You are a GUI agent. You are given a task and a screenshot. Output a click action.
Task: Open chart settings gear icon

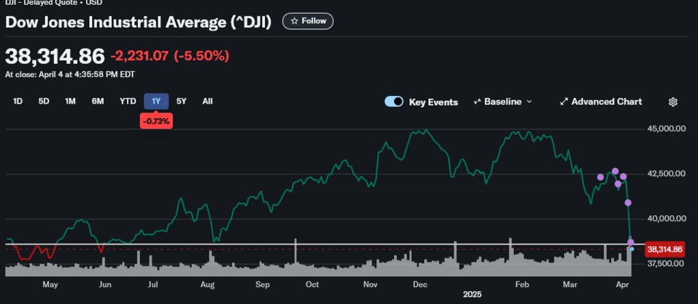(673, 102)
